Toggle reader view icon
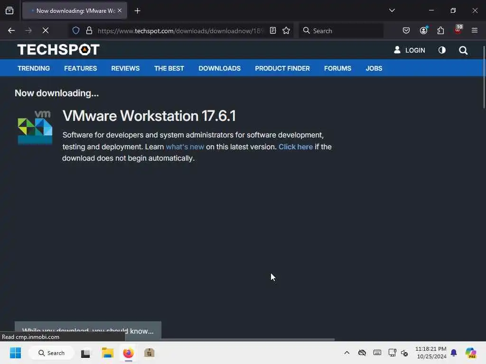Viewport: 486px width, 364px height. (x=273, y=30)
